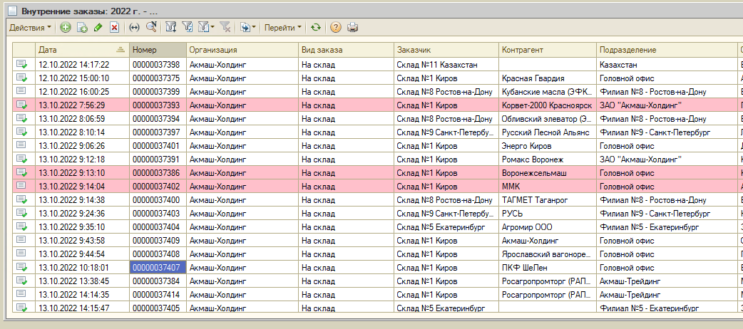Viewport: 743px width, 329px height.
Task: Click the Контрагент column header
Action: [x=548, y=49]
